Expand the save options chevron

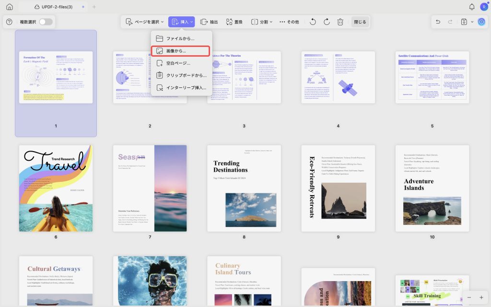point(472,22)
